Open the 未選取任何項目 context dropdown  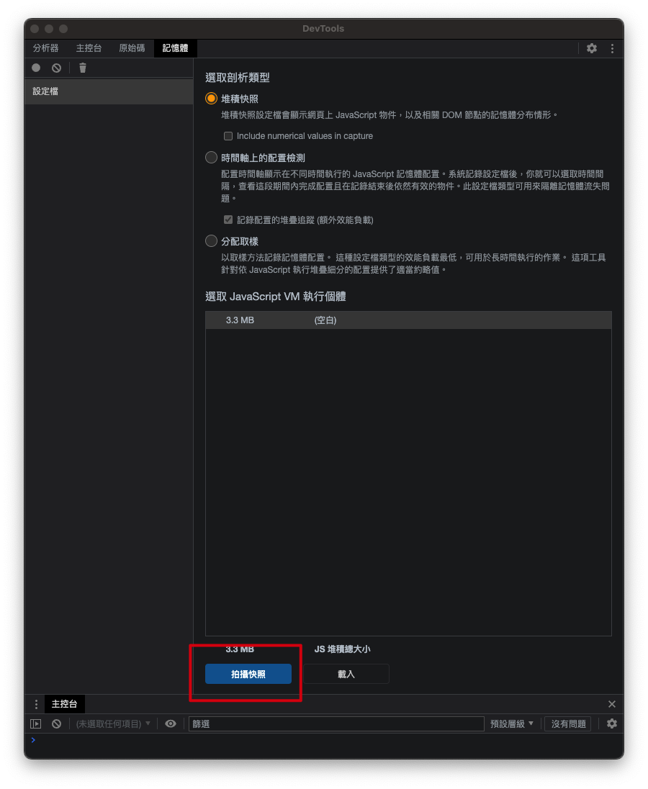(113, 723)
